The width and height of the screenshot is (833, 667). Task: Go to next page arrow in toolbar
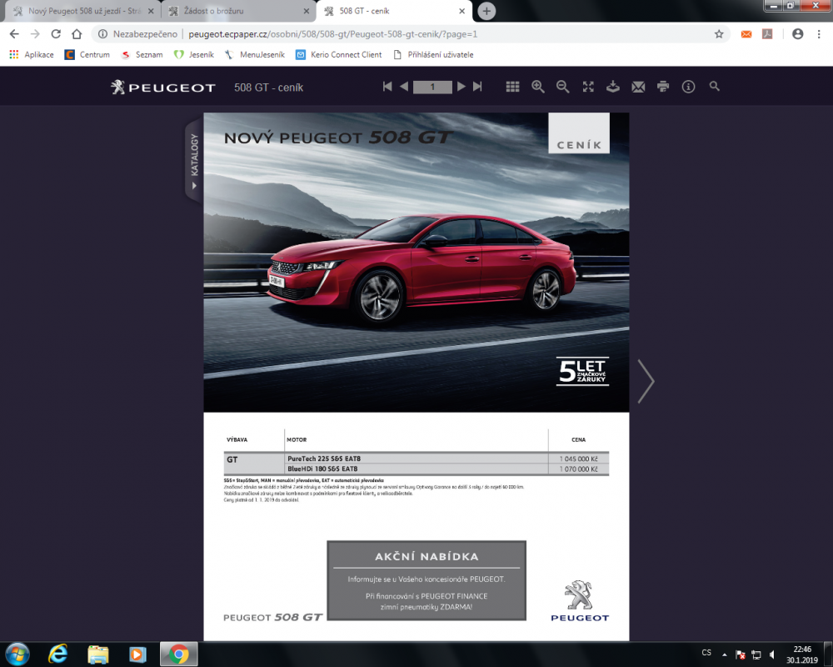click(461, 87)
